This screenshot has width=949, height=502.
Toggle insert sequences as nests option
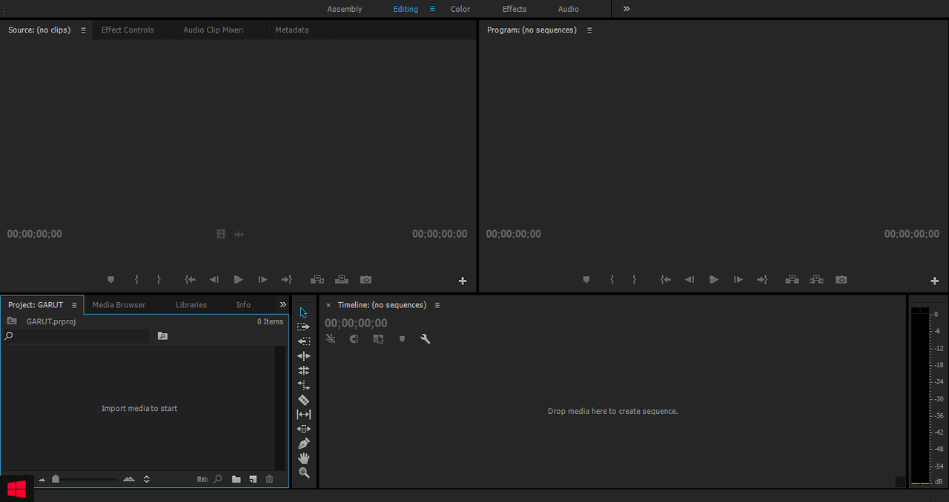[331, 339]
